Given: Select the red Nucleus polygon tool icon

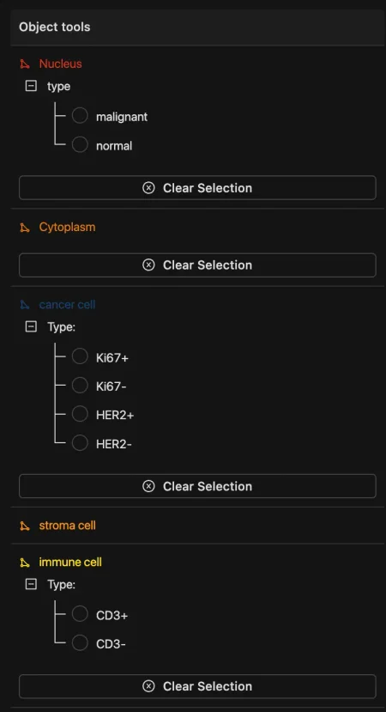Looking at the screenshot, I should [25, 64].
